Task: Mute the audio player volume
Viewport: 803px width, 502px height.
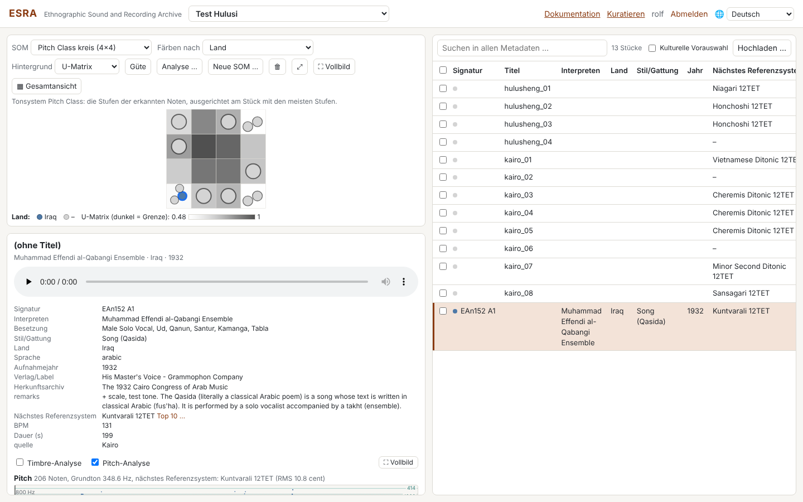Action: point(386,282)
